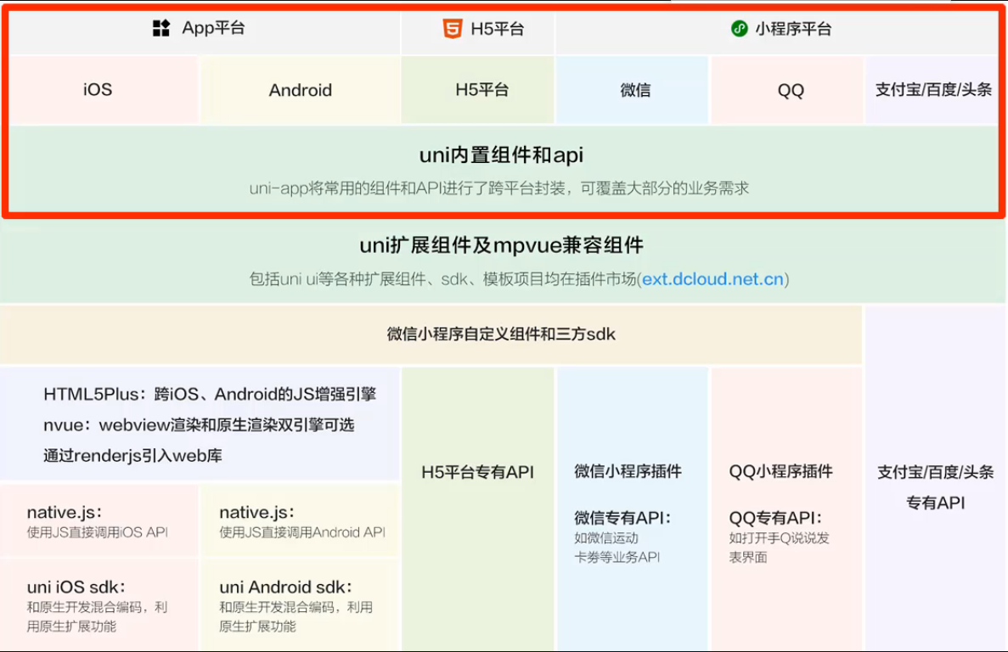
Task: Click the 支付宝/百度/头条 label above 专有API
Action: coord(935,472)
